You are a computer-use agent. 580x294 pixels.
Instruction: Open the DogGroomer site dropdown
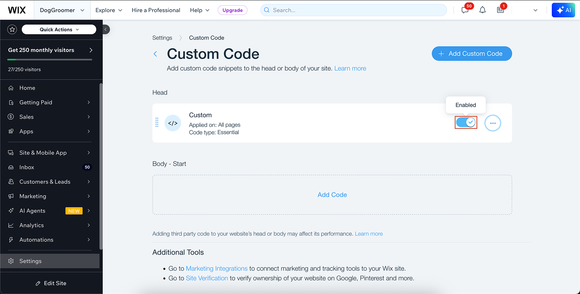point(62,10)
